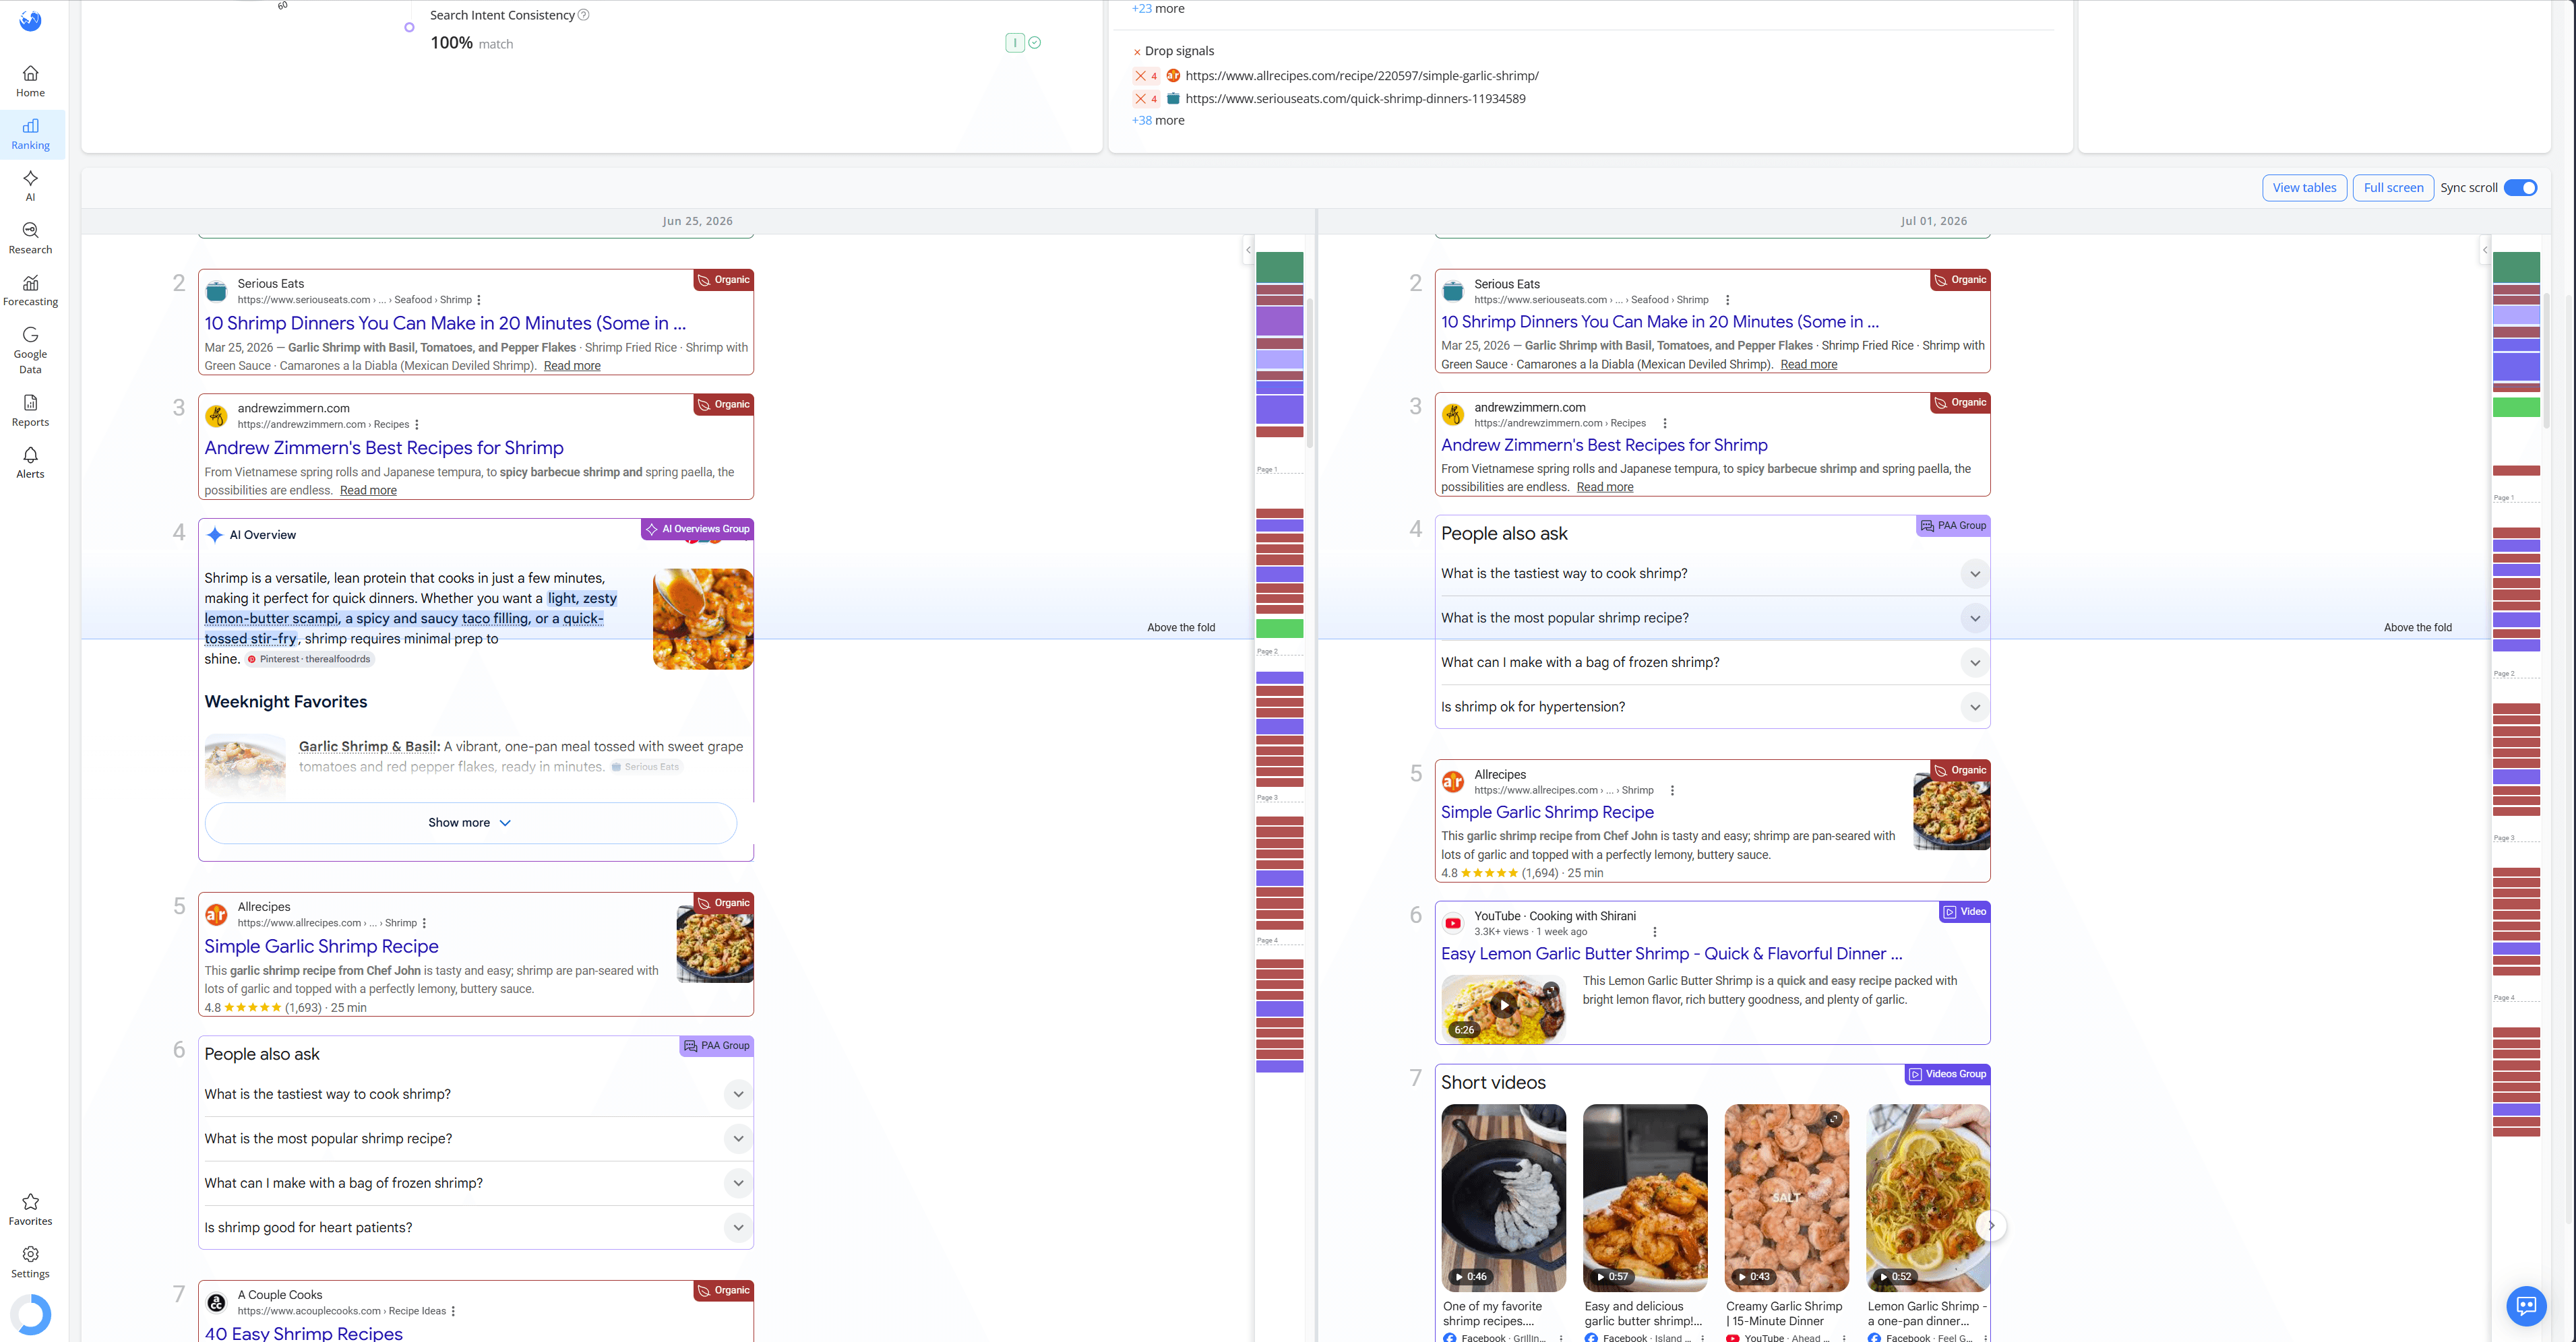Click the three-dot menu beside Serious Eats left result
2576x1342 pixels.
click(x=479, y=300)
